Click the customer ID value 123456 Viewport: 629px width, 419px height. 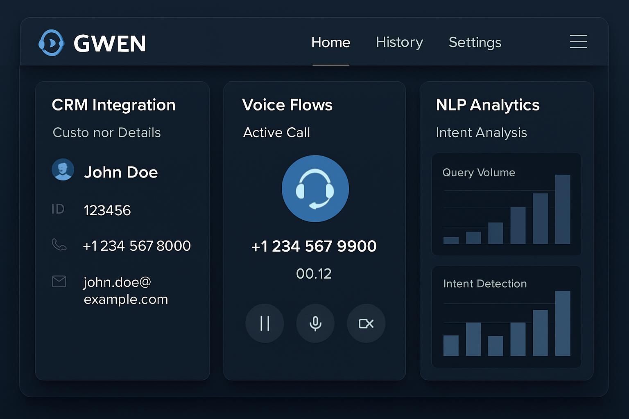point(107,210)
